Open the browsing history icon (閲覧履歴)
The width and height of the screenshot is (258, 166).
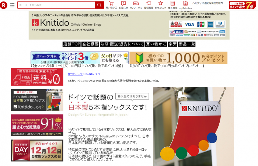[149, 5]
